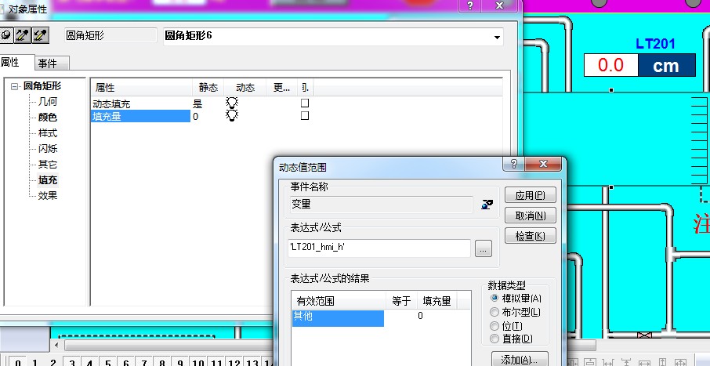Click the help ? icon of 对象属性 window
The image size is (710, 366).
point(470,5)
